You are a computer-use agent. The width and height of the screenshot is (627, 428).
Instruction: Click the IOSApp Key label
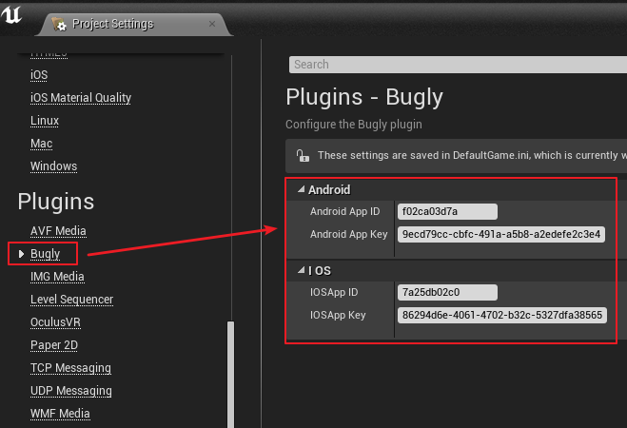tap(338, 316)
